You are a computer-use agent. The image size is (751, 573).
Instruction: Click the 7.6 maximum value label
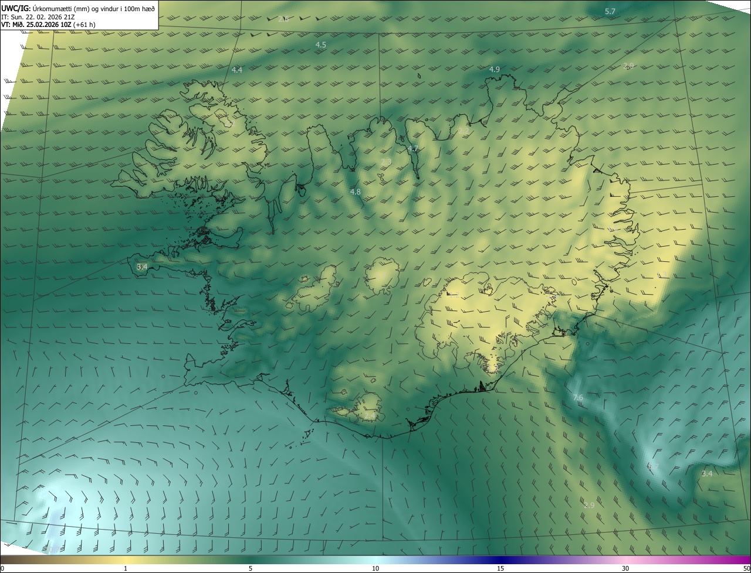click(x=578, y=397)
